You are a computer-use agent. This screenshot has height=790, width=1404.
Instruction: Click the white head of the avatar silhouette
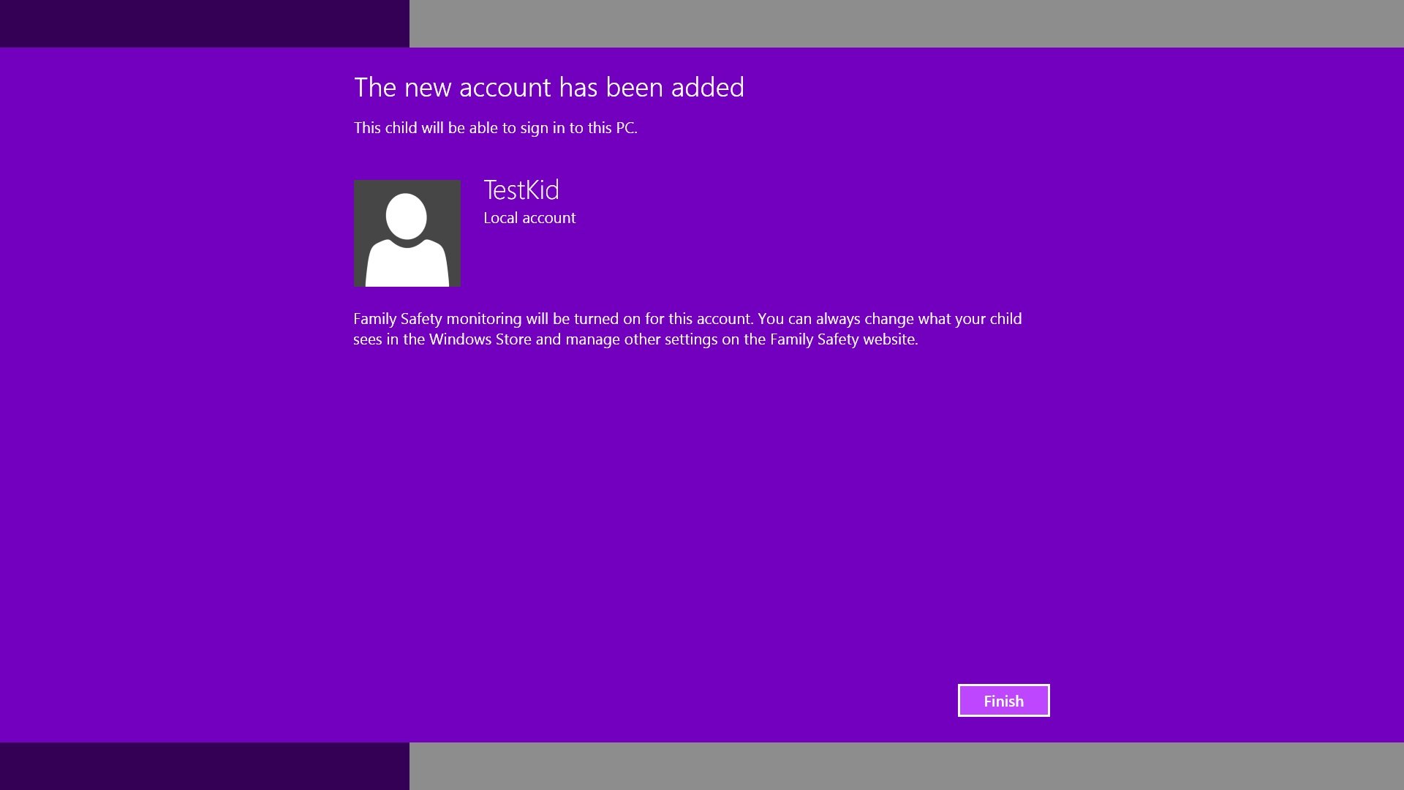[x=406, y=217]
